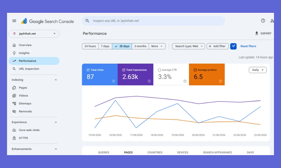281x168 pixels.
Task: Click the blue filter sparkle icon button
Action: tap(233, 46)
